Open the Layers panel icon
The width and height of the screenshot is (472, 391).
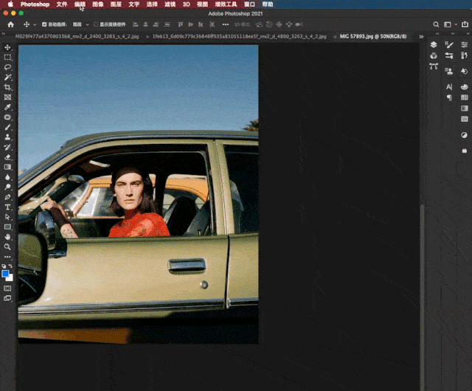[x=434, y=45]
